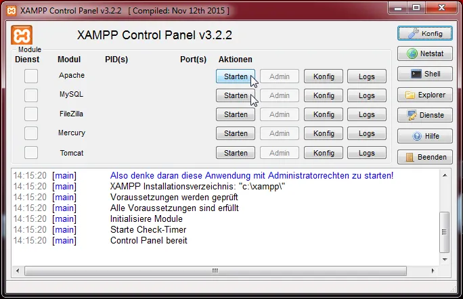
Task: Click the Port(s) column header
Action: point(193,60)
